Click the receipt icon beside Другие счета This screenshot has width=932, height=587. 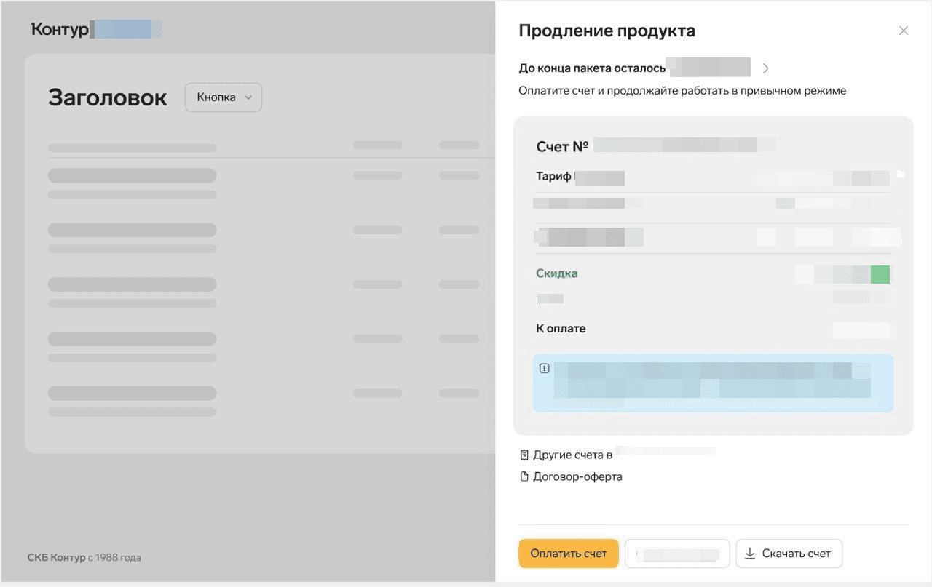(524, 455)
